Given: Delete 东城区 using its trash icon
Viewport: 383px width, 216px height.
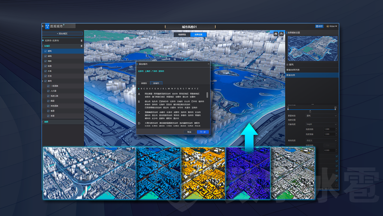Looking at the screenshot, I should tap(82, 46).
